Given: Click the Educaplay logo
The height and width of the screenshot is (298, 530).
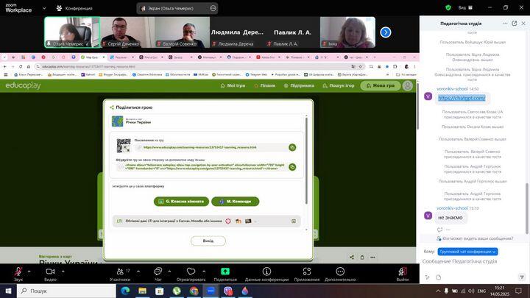Looking at the screenshot, I should pyautogui.click(x=23, y=86).
